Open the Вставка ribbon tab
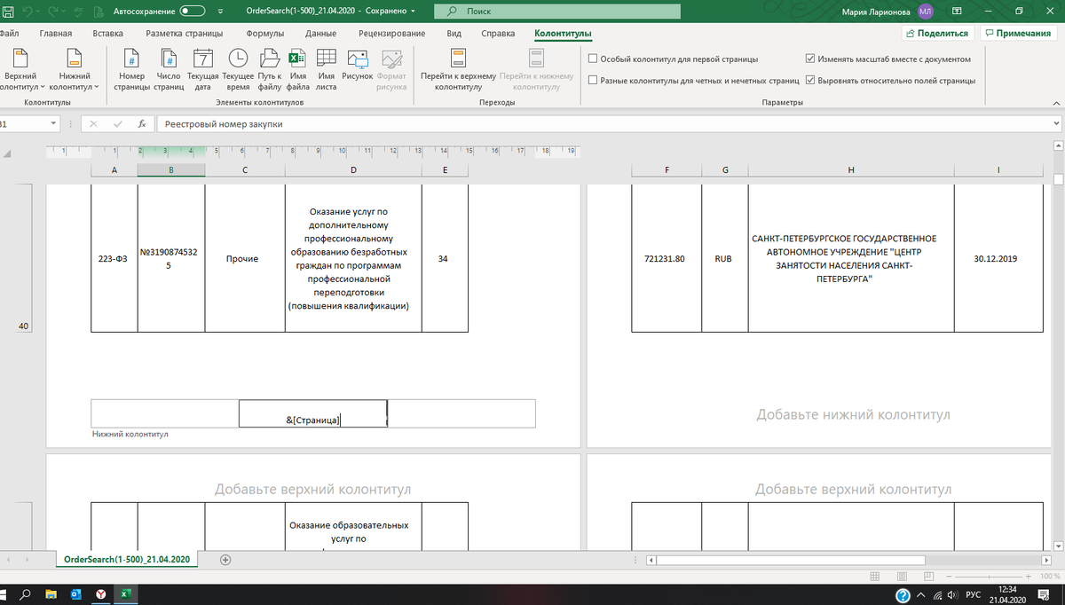Image resolution: width=1065 pixels, height=605 pixels. pyautogui.click(x=107, y=34)
